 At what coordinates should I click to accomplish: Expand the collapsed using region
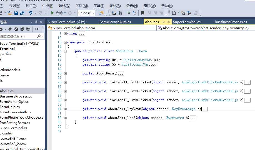[65, 33]
